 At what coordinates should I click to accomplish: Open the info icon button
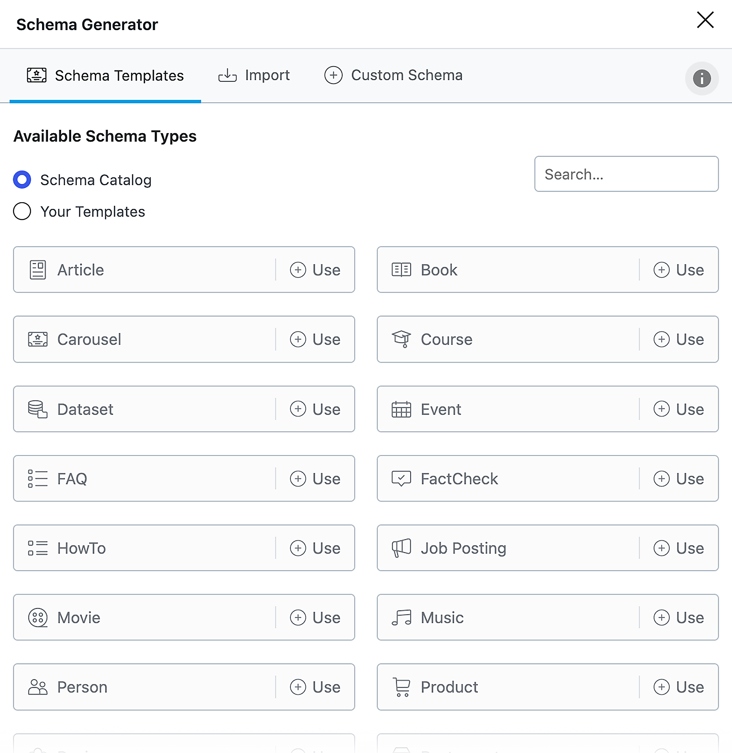[701, 79]
